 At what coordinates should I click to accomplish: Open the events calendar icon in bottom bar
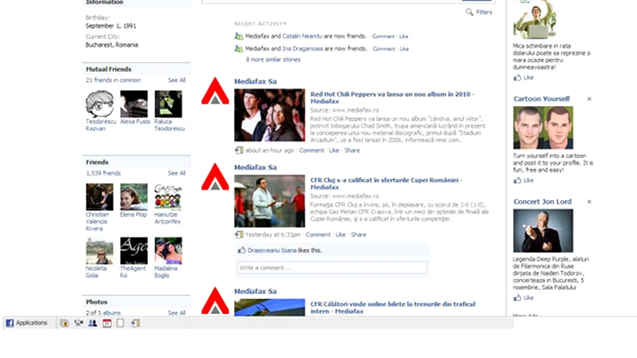[106, 323]
